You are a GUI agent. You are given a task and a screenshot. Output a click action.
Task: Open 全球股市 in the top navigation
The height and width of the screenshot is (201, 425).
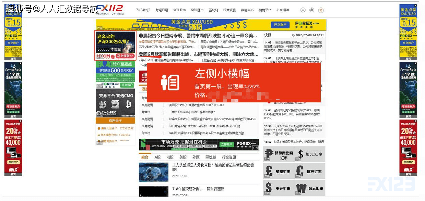click(x=179, y=10)
